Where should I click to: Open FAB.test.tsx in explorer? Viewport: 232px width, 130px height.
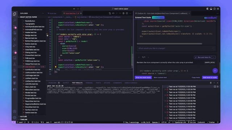tap(30, 58)
